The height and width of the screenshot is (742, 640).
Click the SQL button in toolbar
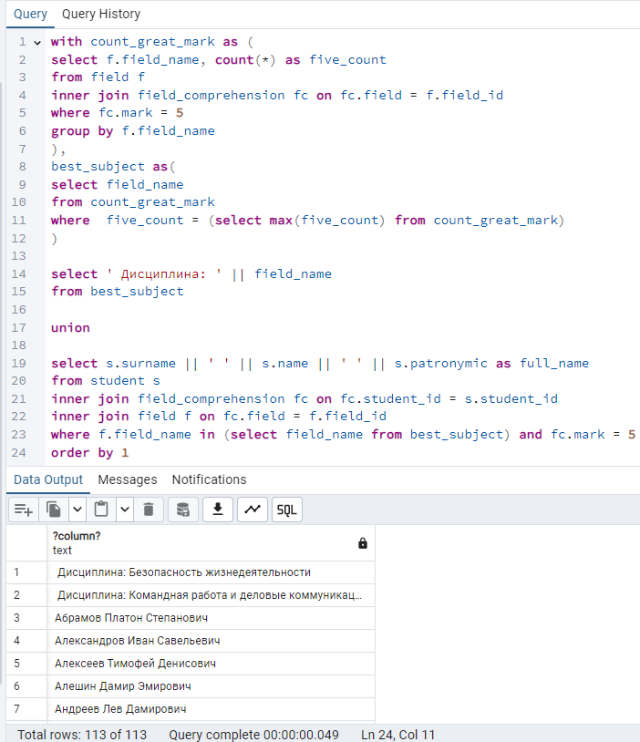[287, 510]
